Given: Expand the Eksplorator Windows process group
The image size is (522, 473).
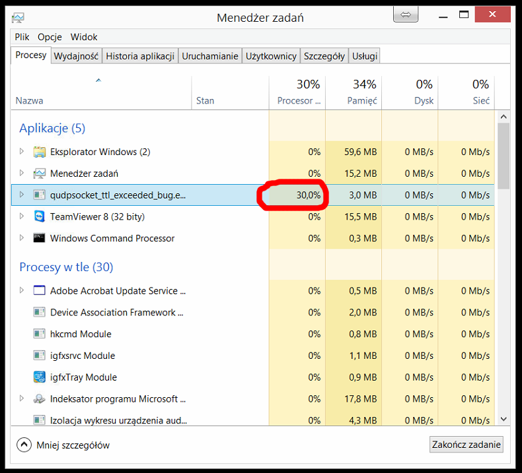Looking at the screenshot, I should [x=22, y=152].
